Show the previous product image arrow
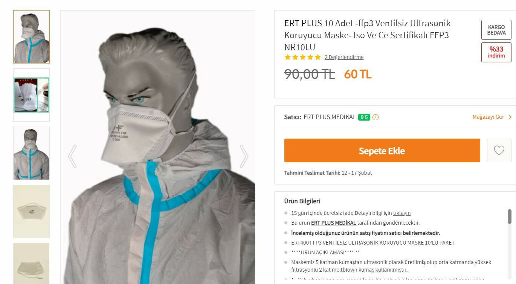Viewport: 516px width, 284px height. coord(72,156)
